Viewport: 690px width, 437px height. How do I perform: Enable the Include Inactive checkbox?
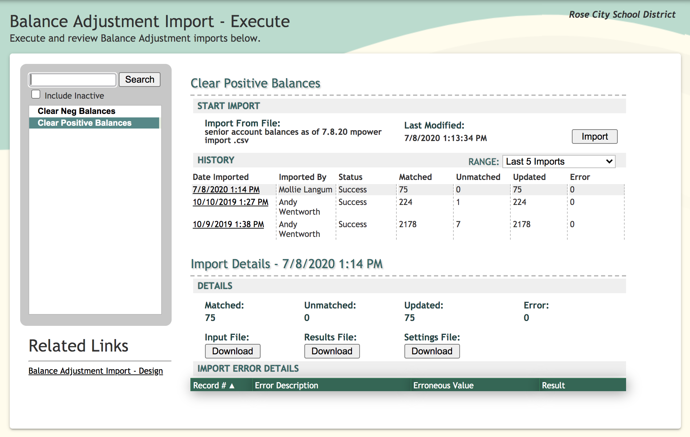(x=36, y=94)
